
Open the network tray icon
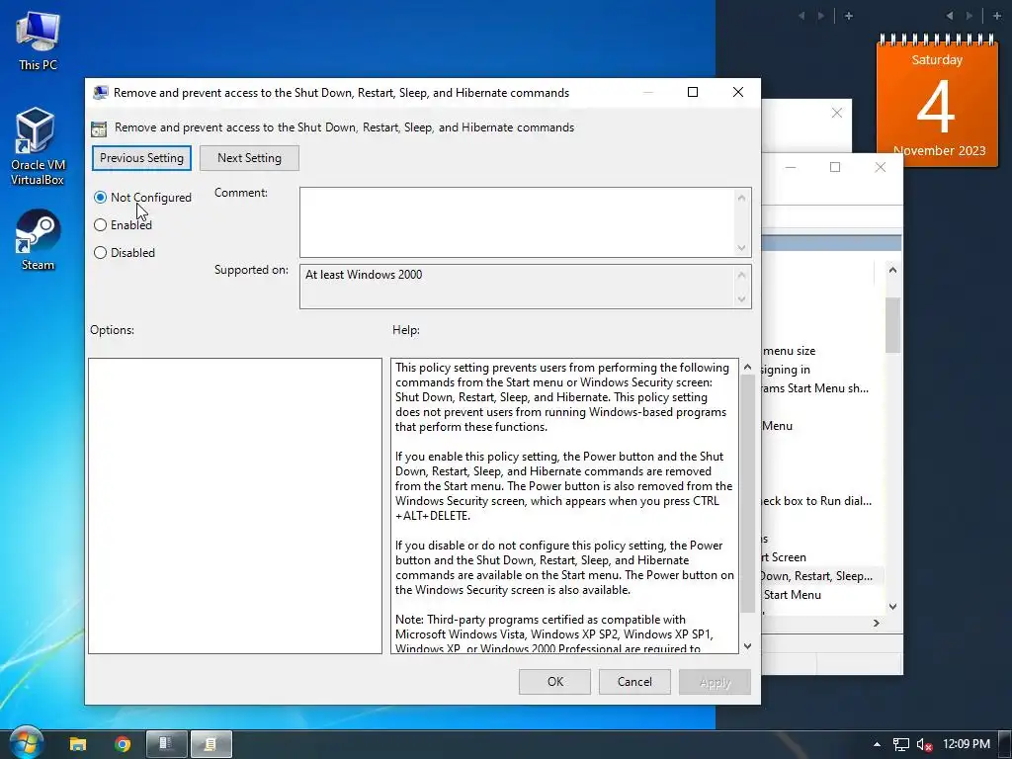click(x=900, y=744)
